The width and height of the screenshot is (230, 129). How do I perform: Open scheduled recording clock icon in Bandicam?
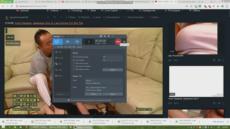109,36
